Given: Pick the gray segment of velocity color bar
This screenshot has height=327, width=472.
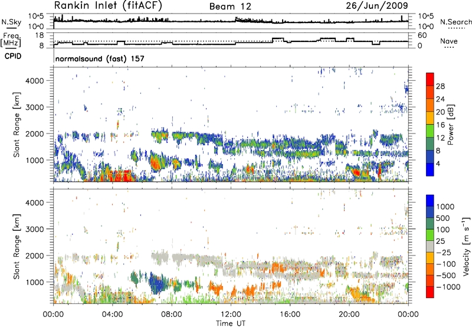Looking at the screenshot, I should point(430,246).
